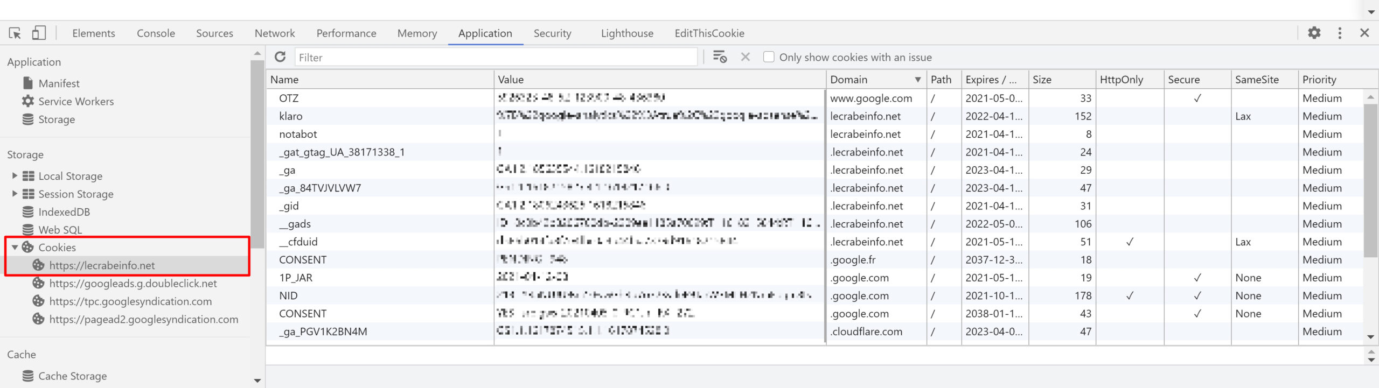Activate the inspect element picker icon
The width and height of the screenshot is (1379, 388).
point(15,33)
